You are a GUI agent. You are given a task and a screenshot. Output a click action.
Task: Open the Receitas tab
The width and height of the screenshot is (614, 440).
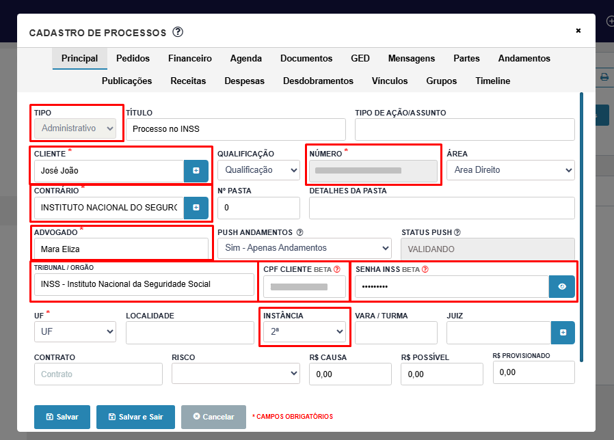(188, 81)
